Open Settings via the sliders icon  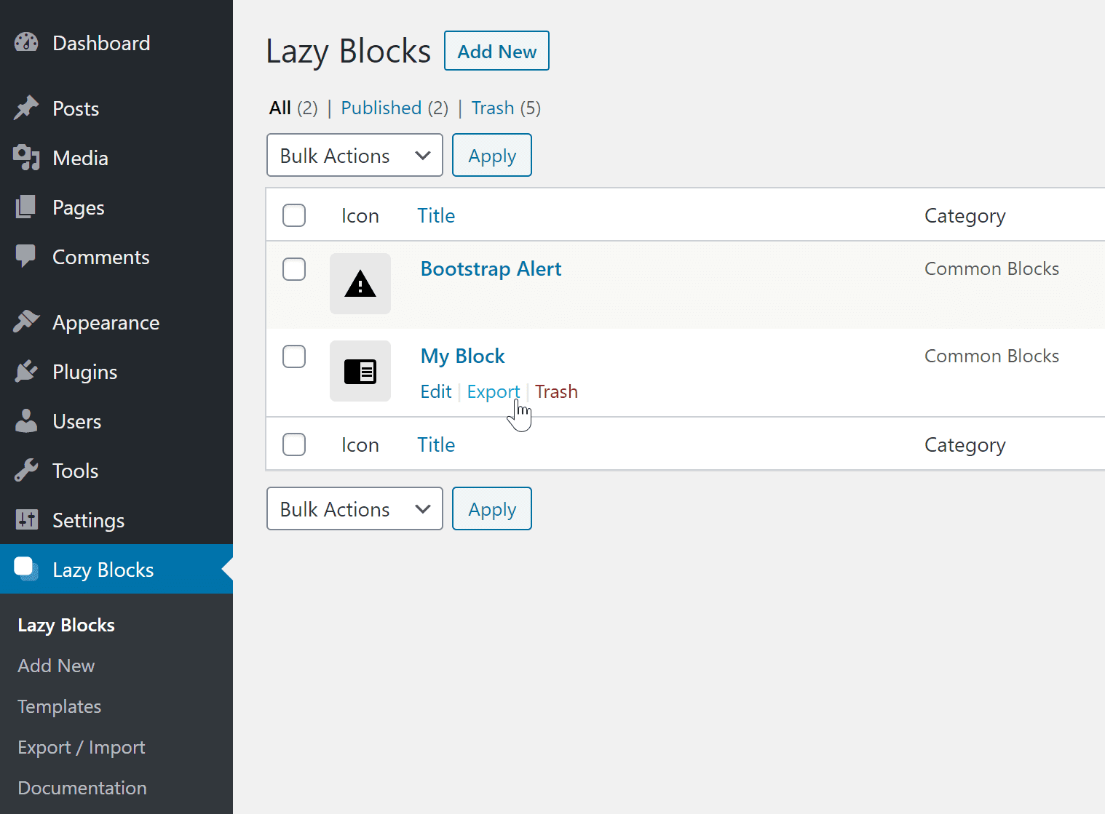pyautogui.click(x=26, y=519)
